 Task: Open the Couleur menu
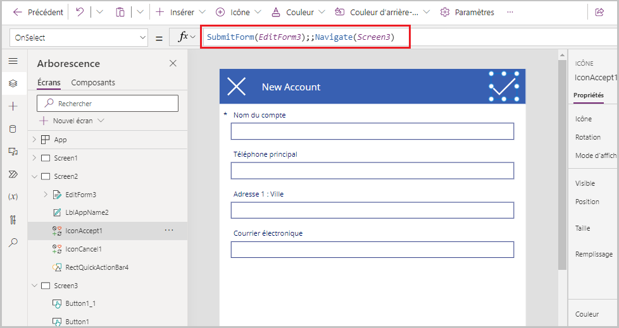(298, 12)
